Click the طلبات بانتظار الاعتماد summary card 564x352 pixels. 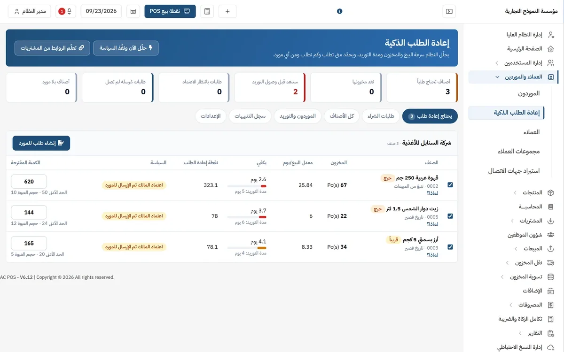tap(193, 88)
